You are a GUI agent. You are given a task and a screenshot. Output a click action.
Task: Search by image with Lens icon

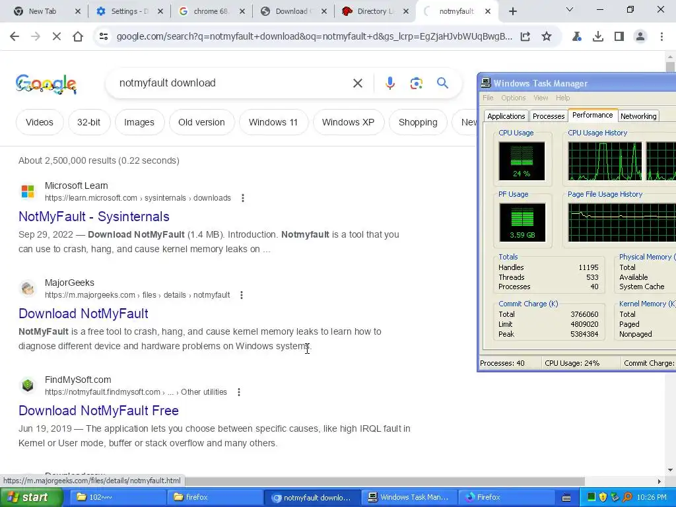click(x=417, y=83)
